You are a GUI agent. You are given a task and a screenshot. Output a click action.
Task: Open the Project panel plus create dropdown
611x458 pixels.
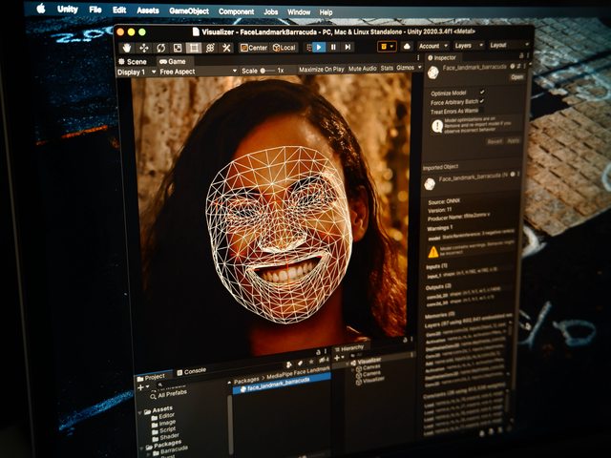pyautogui.click(x=142, y=387)
